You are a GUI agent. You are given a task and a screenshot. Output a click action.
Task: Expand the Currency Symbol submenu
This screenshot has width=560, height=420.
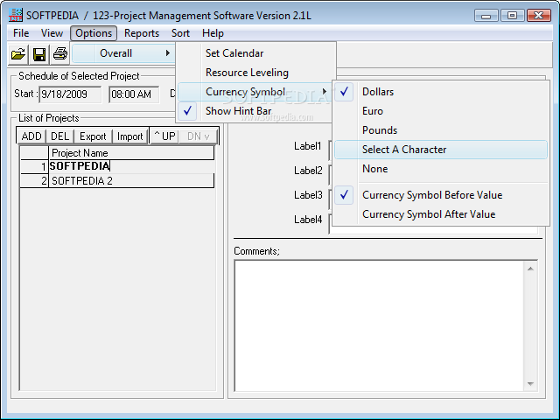255,92
